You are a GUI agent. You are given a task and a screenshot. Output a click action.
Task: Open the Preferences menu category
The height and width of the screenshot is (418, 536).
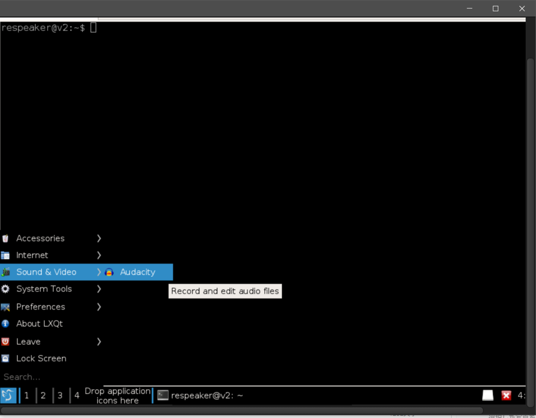pos(51,307)
